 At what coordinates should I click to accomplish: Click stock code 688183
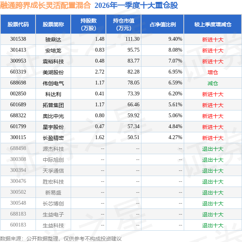coord(18,214)
